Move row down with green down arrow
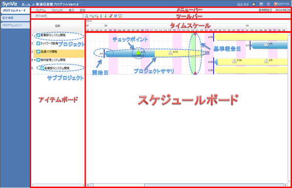The image size is (292, 188). (x=106, y=16)
